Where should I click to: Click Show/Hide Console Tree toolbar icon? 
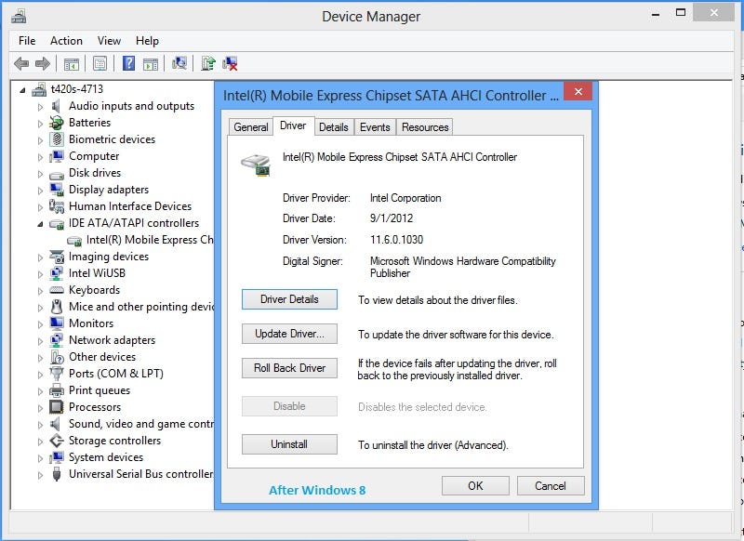tap(72, 63)
